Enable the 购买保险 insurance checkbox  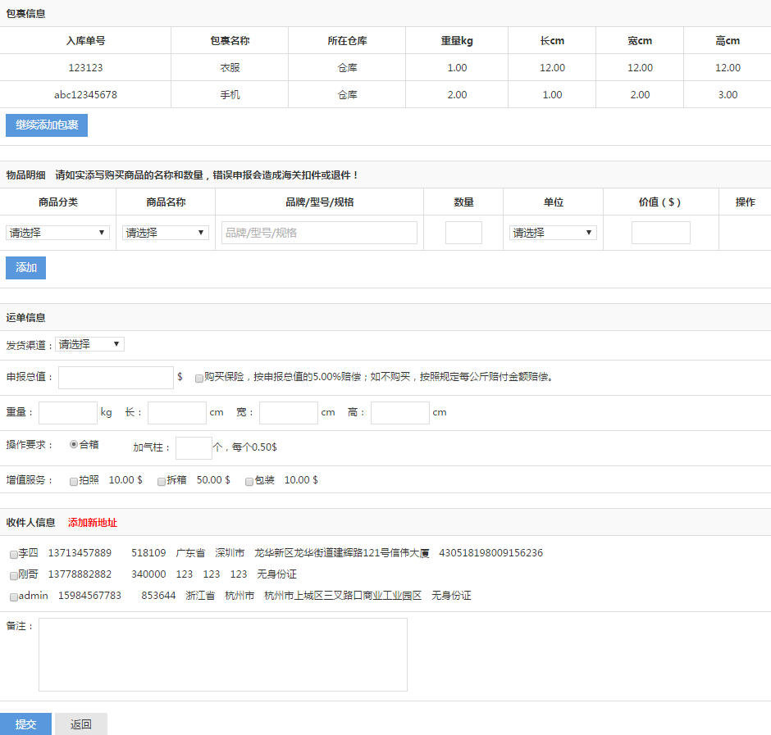198,379
